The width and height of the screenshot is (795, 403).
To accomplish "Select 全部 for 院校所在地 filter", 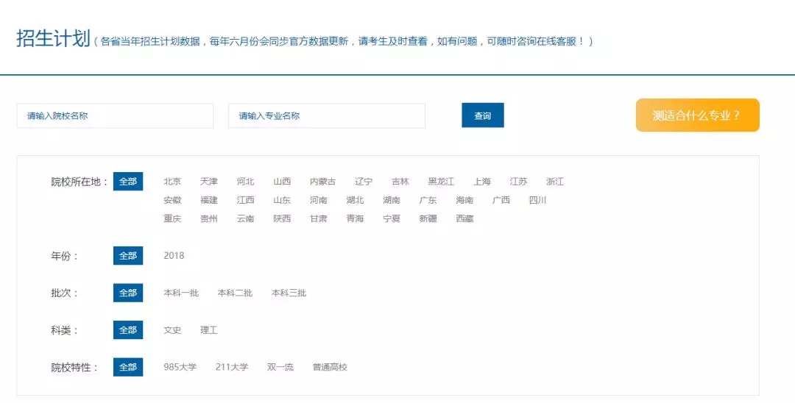I will 128,182.
